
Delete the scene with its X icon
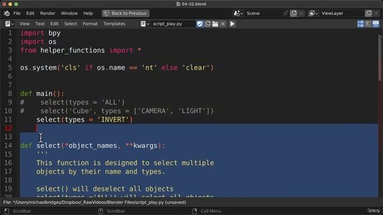301,13
